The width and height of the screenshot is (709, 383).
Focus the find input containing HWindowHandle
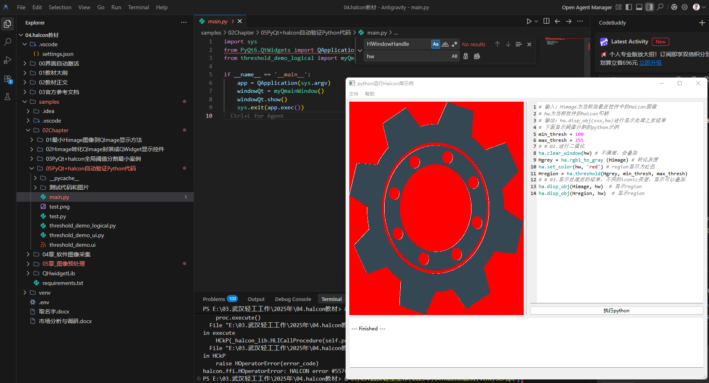(398, 44)
